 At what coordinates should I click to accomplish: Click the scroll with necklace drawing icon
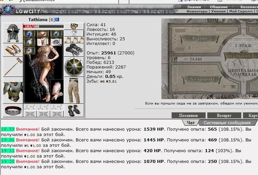[x=43, y=42]
